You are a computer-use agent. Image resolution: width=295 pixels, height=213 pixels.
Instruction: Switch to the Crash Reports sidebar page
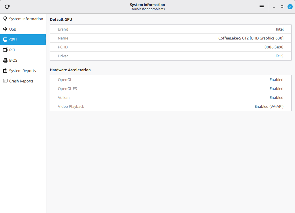tap(21, 81)
